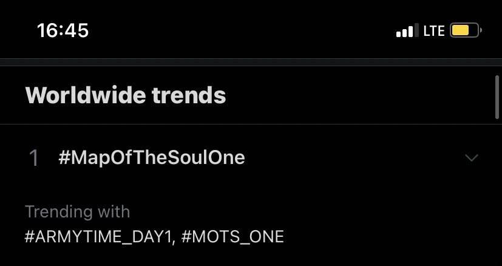Open the #MOTS_ONE related hashtag
The height and width of the screenshot is (266, 502).
[x=232, y=236]
